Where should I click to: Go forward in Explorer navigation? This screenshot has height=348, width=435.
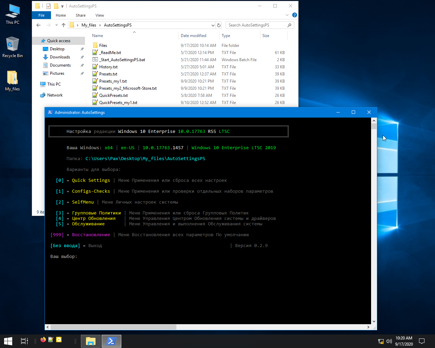49,25
